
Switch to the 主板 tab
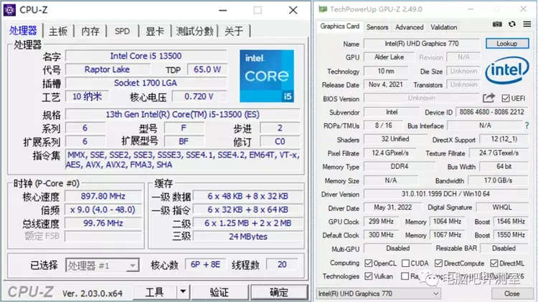pyautogui.click(x=58, y=31)
